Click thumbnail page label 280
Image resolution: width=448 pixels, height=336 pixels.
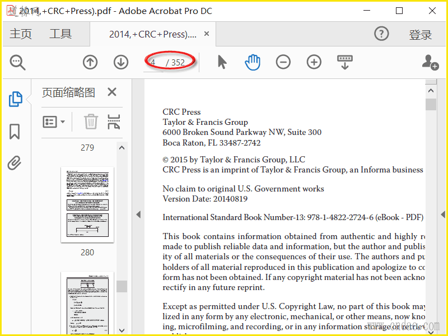tap(87, 253)
